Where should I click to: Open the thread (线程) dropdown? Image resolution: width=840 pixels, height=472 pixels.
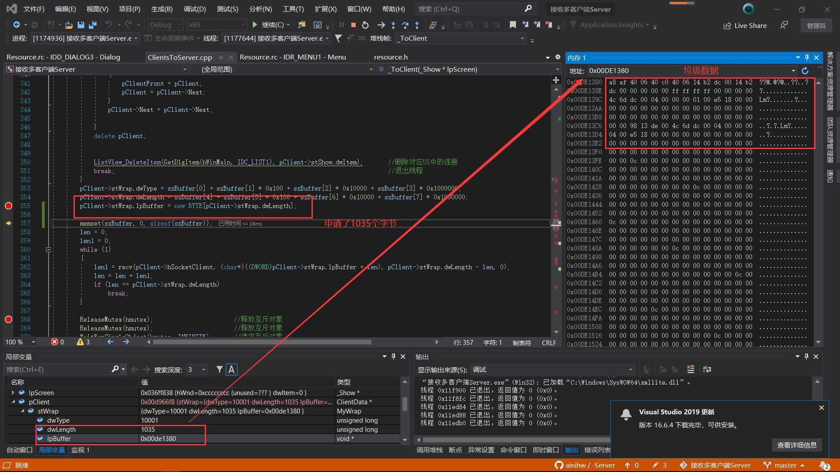276,38
